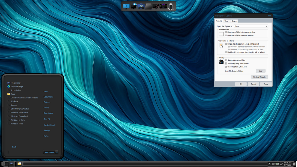297x167 pixels.
Task: Open ham user folder in Start menu
Action: [46, 91]
